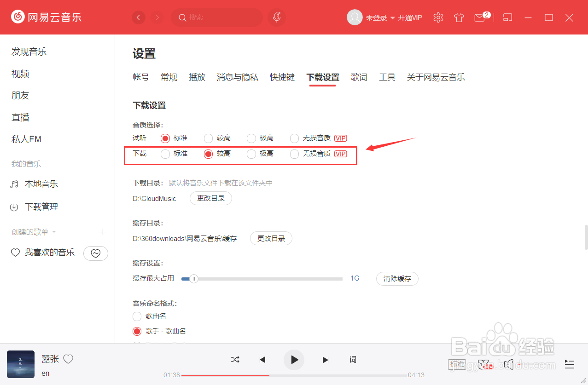Open 朋友 in the sidebar
The height and width of the screenshot is (385, 588).
pyautogui.click(x=20, y=95)
